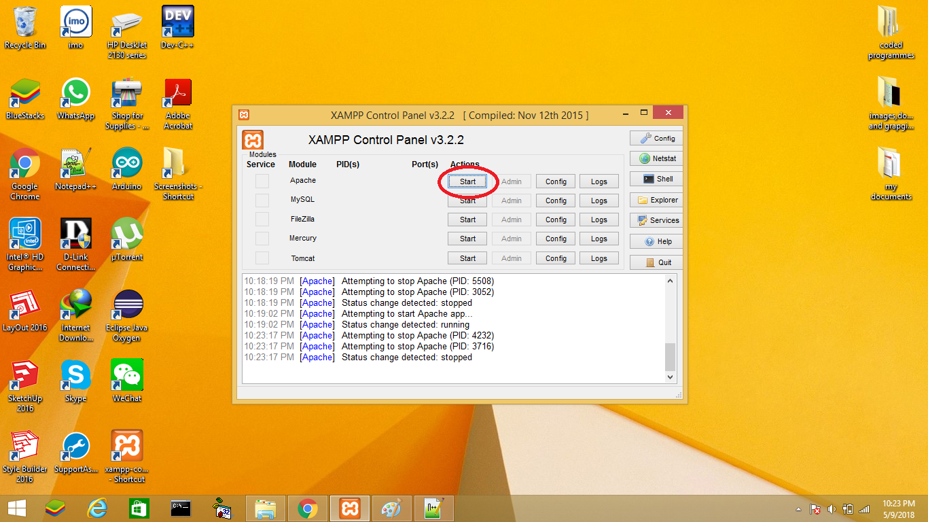This screenshot has height=522, width=928.
Task: Open XAMPP Help
Action: point(656,241)
